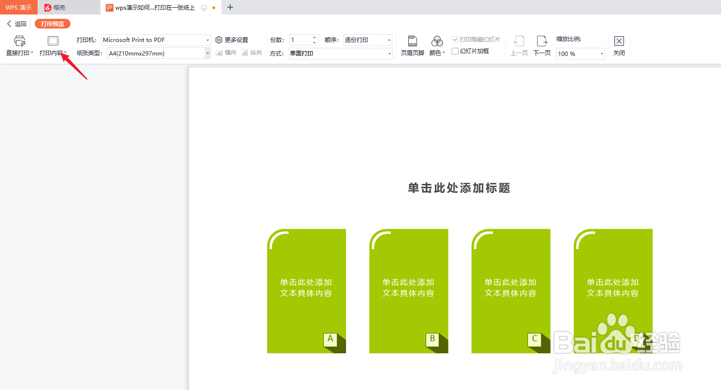Check the 打印隐藏幻灯片 option
This screenshot has height=390, width=721.
(x=454, y=39)
